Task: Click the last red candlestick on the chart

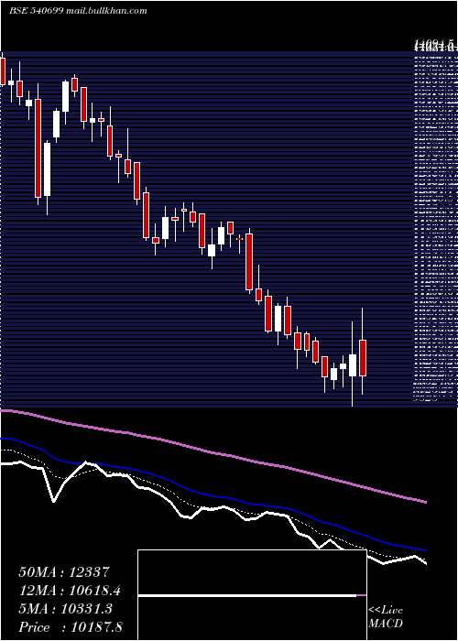Action: coord(363,358)
